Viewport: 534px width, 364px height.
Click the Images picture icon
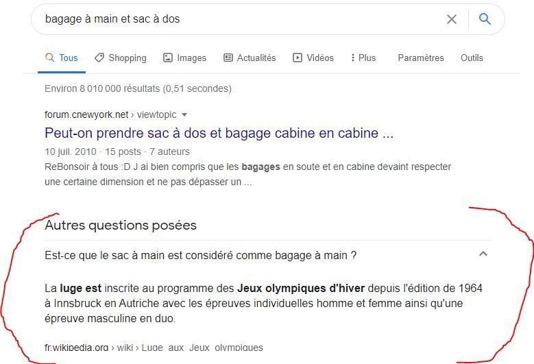tap(168, 58)
